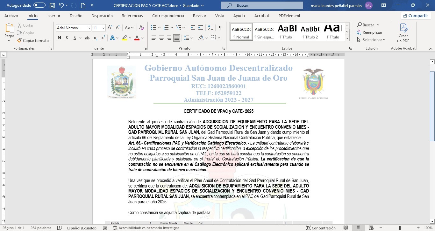Click the Save disk icon in title bar
This screenshot has width=435, height=231.
coord(52,5)
